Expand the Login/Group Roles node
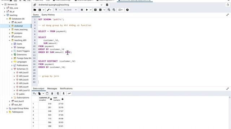Image resolution: width=231 pixels, height=129 pixels. coord(7,108)
